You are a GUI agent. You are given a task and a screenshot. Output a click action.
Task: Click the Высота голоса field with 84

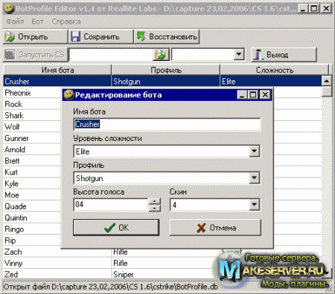click(x=111, y=205)
